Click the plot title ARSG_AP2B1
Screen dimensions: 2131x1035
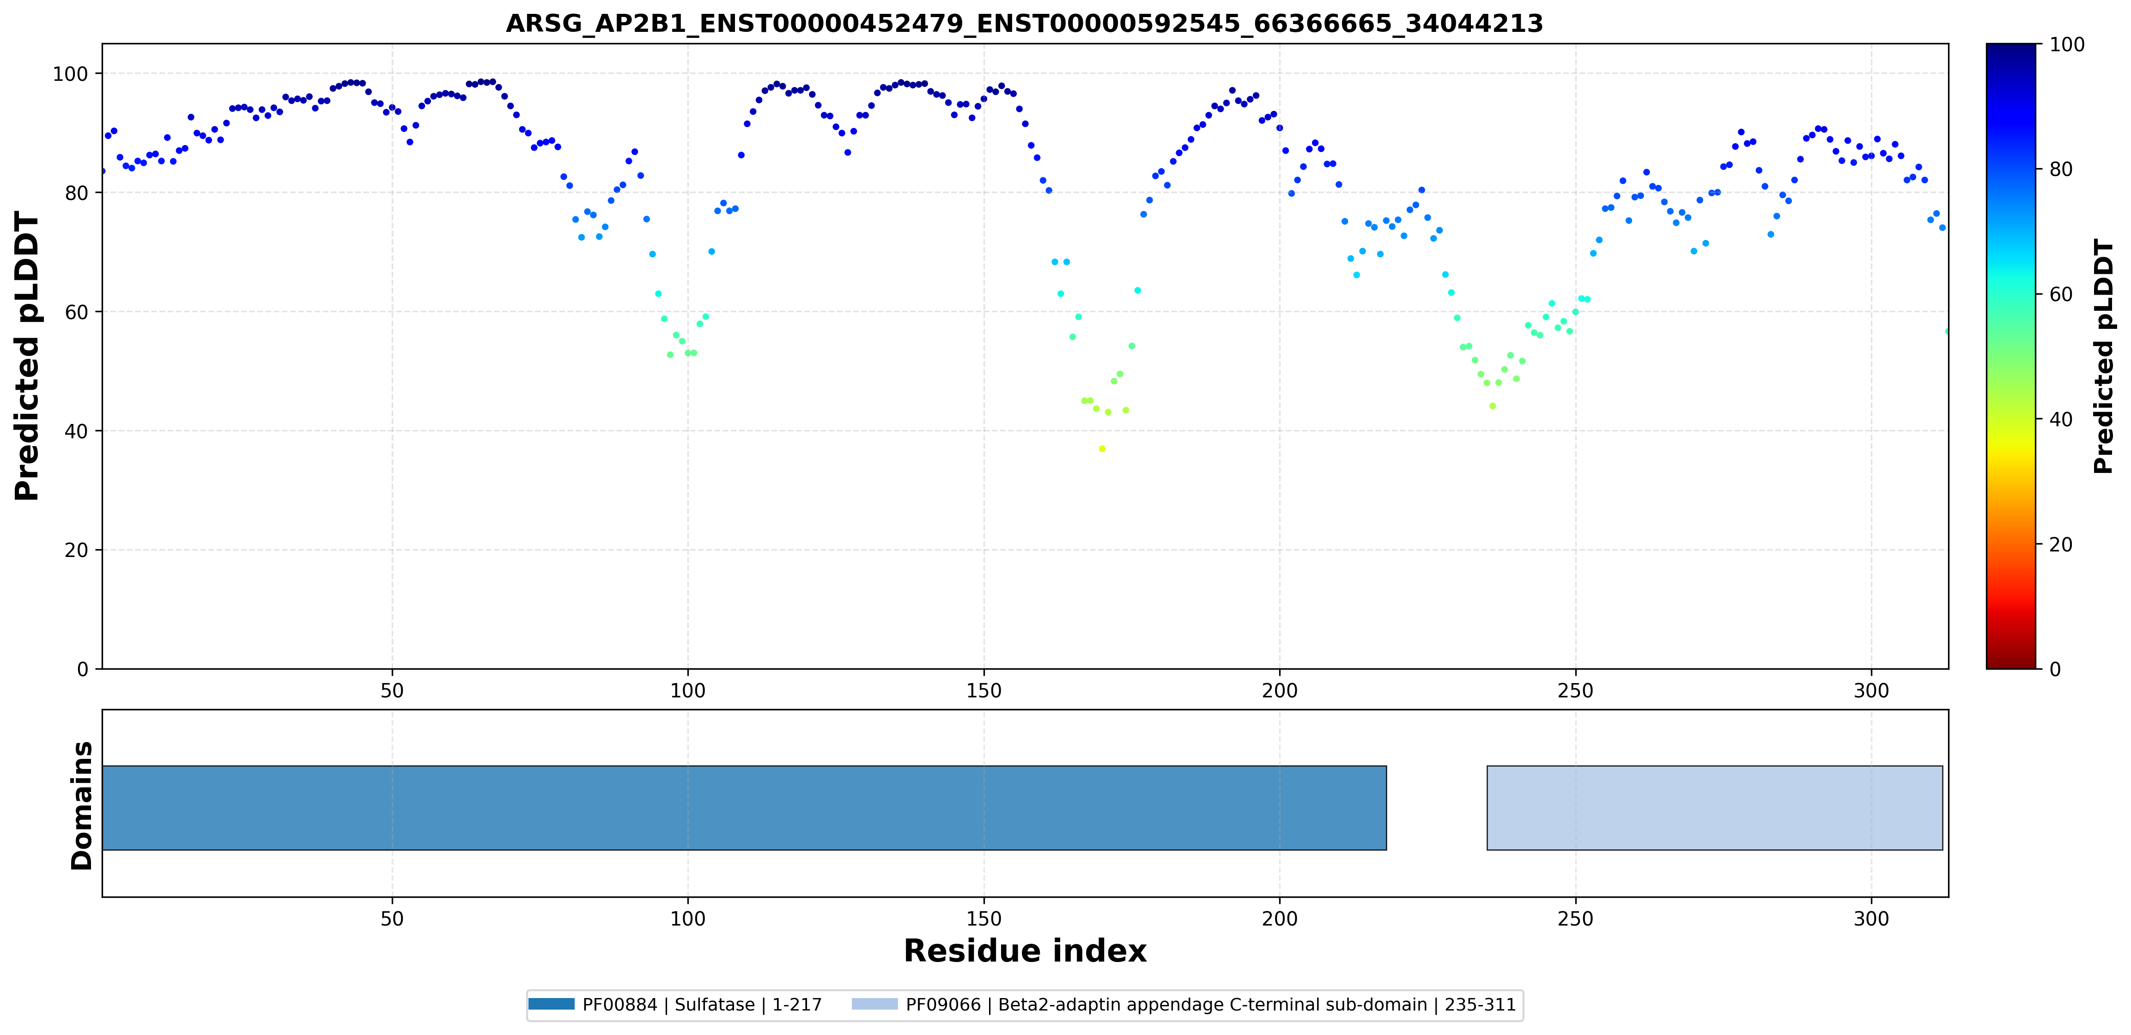pyautogui.click(x=1024, y=23)
